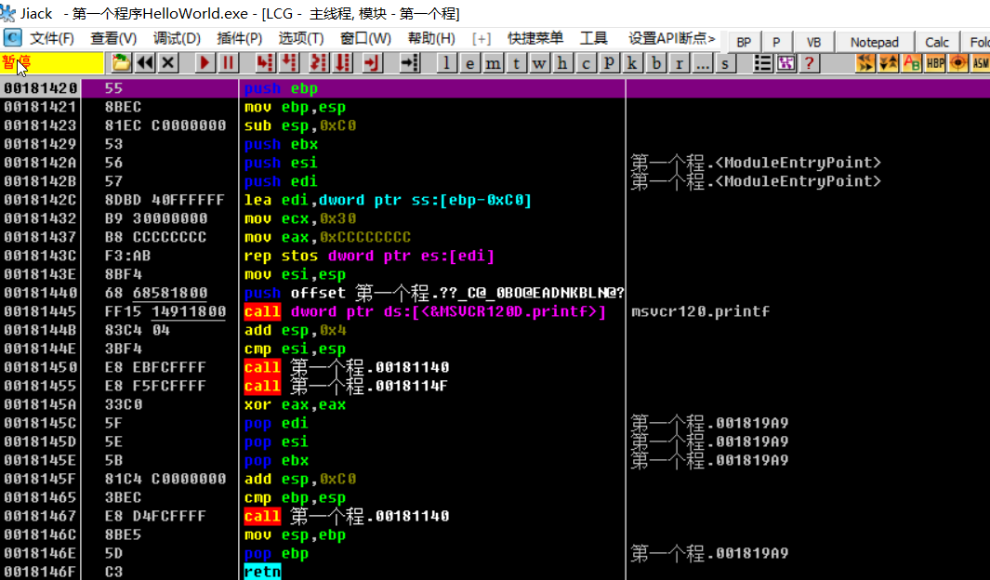The width and height of the screenshot is (990, 580).
Task: Open log window with l button
Action: pos(446,63)
